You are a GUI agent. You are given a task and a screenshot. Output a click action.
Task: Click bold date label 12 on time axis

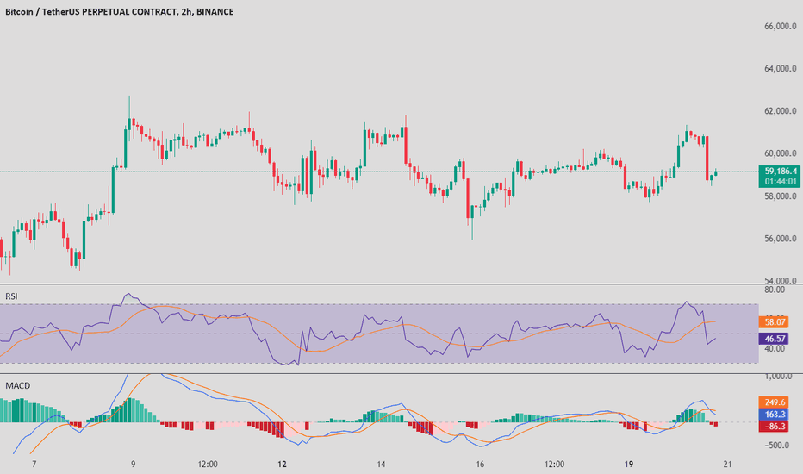coord(283,465)
